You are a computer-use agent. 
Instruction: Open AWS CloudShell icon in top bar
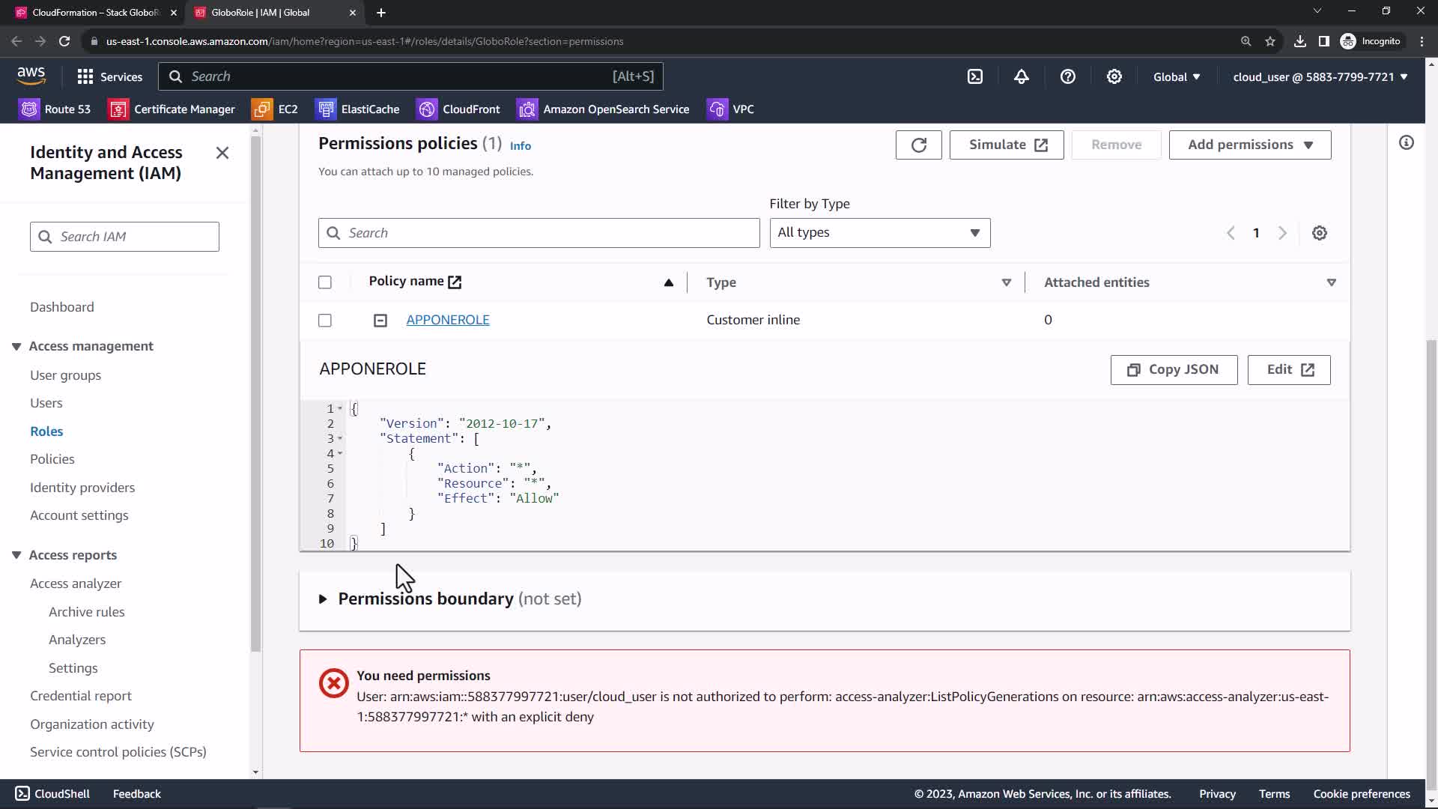975,76
